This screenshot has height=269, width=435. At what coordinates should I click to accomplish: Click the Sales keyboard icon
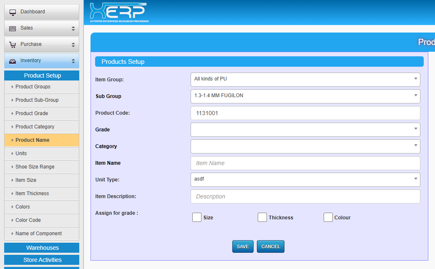[13, 28]
